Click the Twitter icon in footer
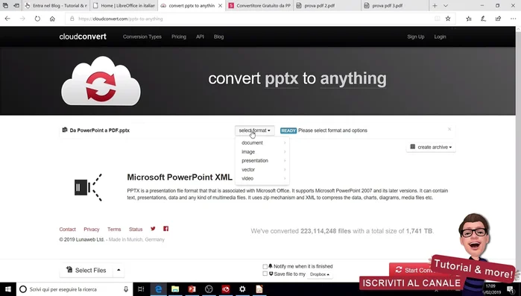This screenshot has width=521, height=296. click(x=153, y=229)
